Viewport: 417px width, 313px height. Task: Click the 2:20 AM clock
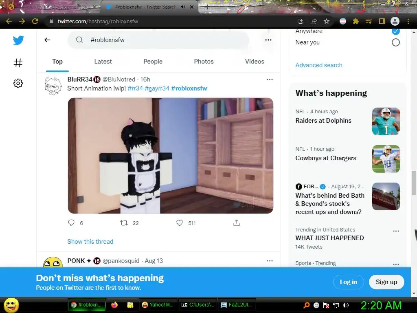tap(381, 305)
